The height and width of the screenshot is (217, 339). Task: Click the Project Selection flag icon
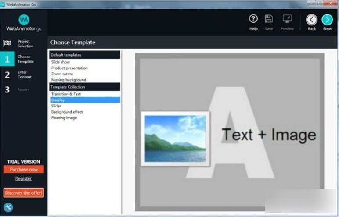click(x=7, y=43)
